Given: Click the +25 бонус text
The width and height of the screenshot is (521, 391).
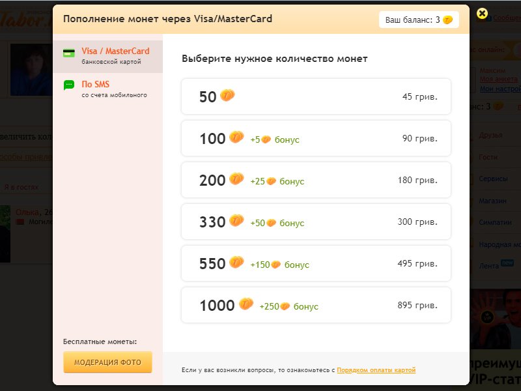Looking at the screenshot, I should (x=277, y=181).
